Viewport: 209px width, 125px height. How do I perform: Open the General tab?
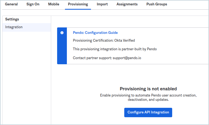coord(11,4)
